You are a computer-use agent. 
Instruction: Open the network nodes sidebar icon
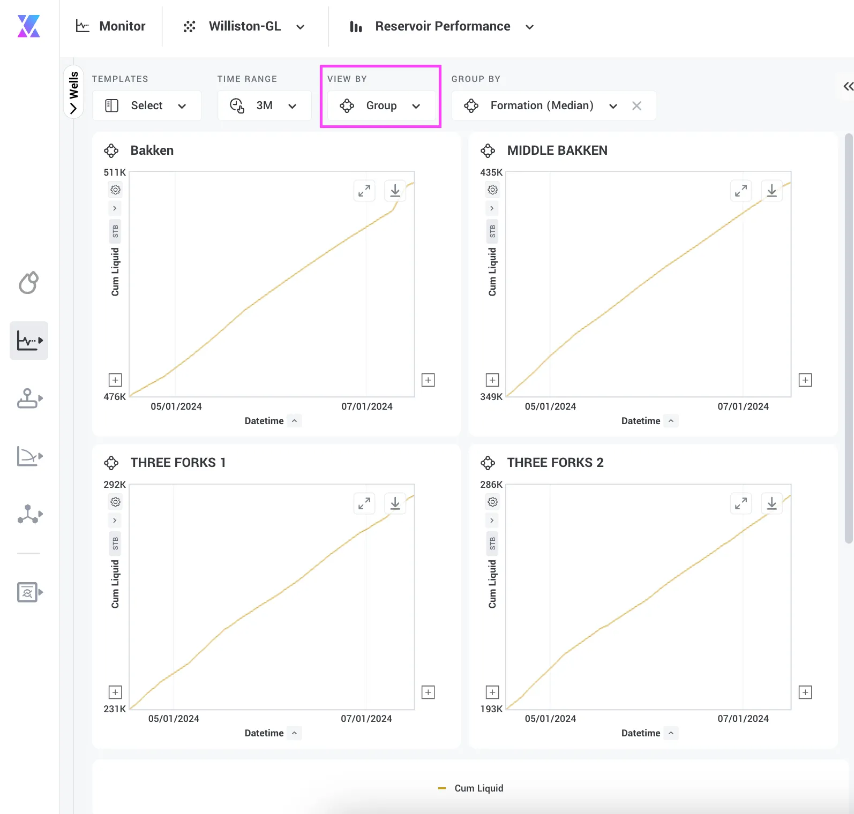click(29, 514)
